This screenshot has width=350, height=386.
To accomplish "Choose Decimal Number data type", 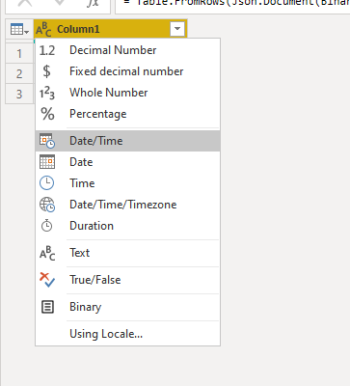I will pyautogui.click(x=127, y=50).
